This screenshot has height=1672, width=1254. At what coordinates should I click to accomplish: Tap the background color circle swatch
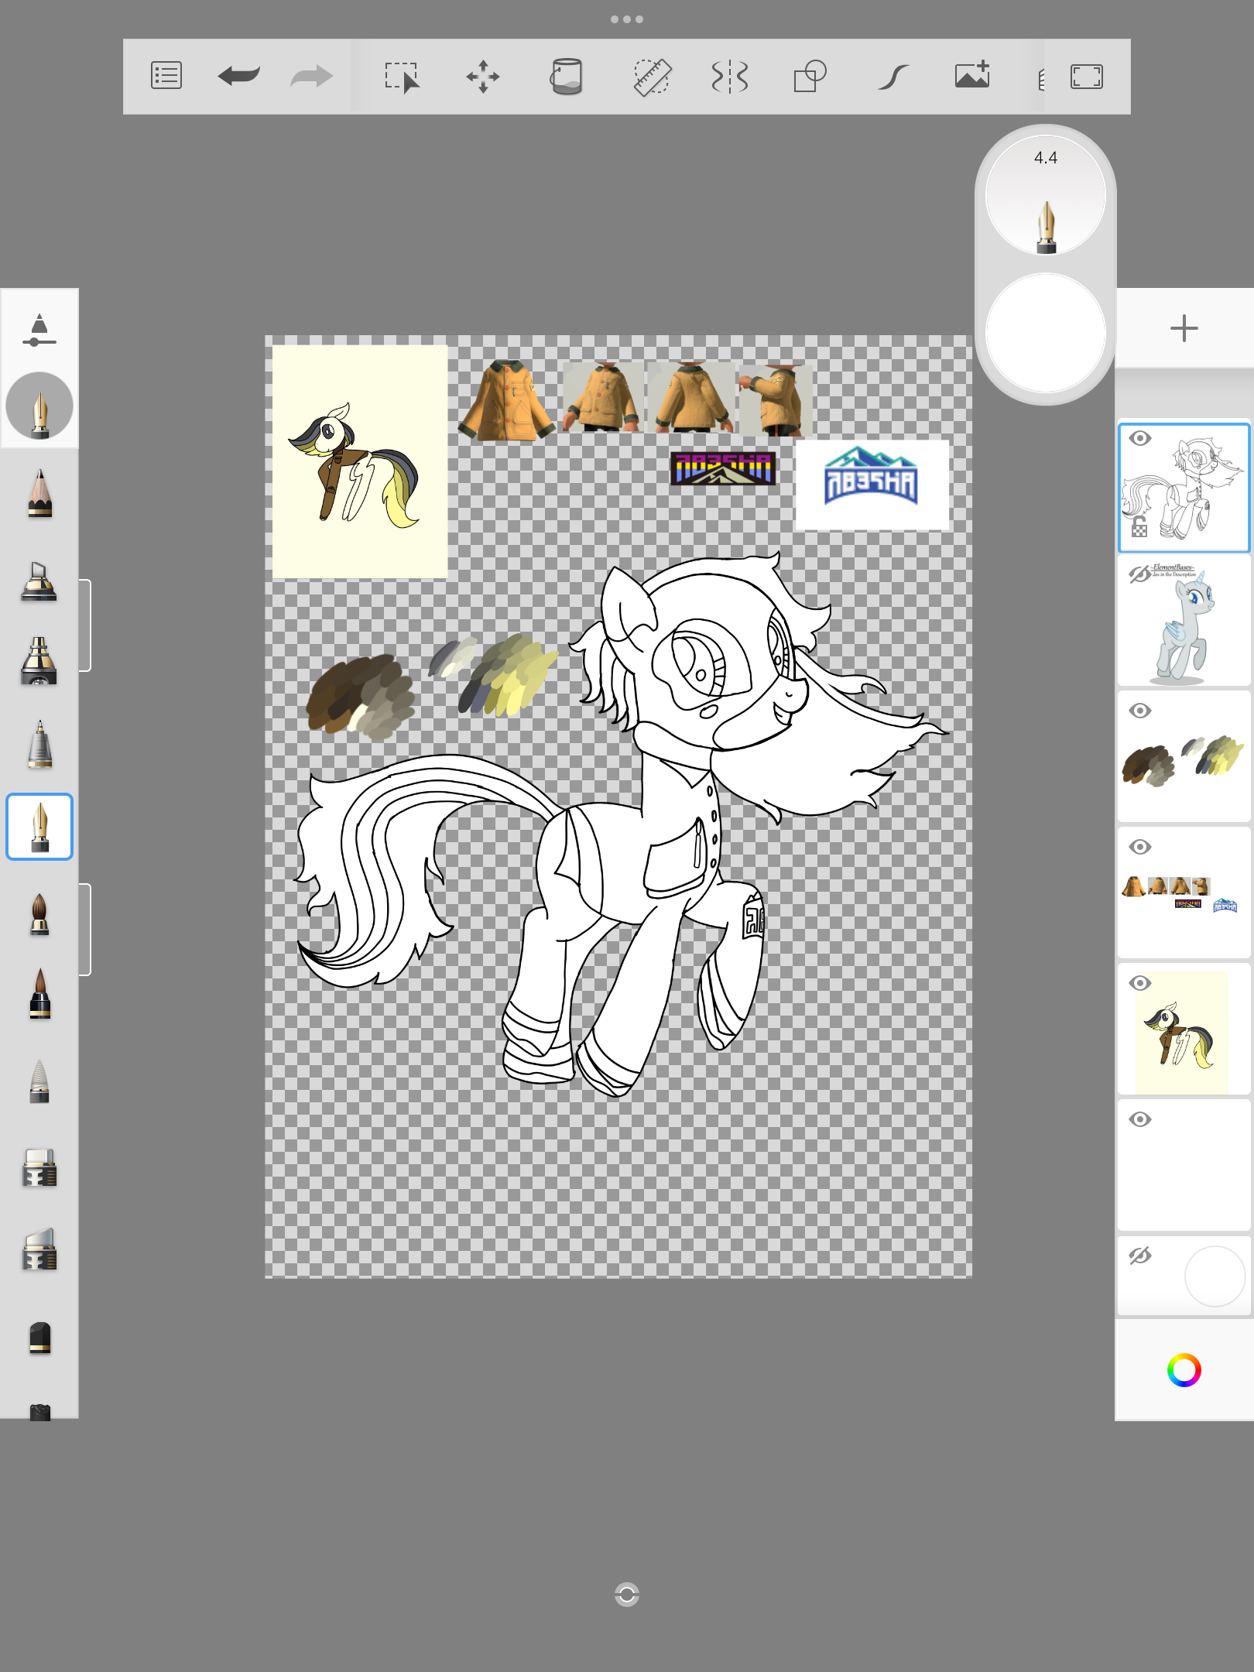click(1215, 1276)
